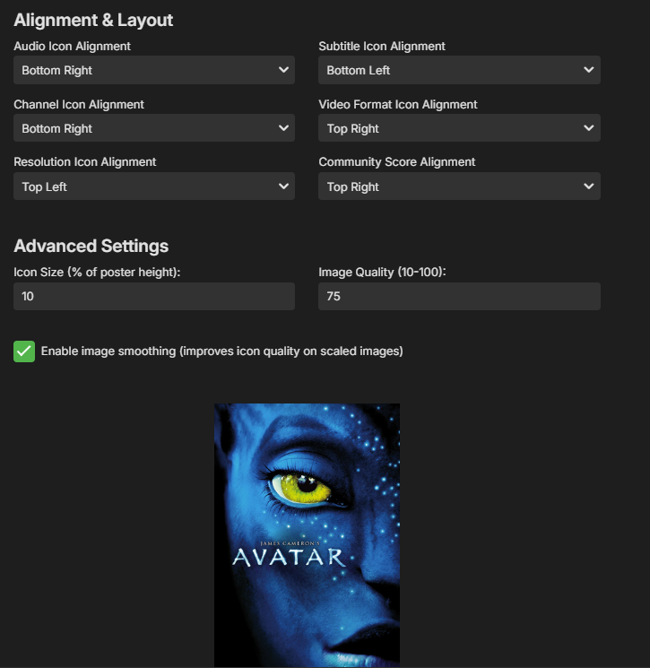Image resolution: width=650 pixels, height=668 pixels.
Task: Click the Subtitle Icon Alignment chevron arrow
Action: pyautogui.click(x=589, y=69)
